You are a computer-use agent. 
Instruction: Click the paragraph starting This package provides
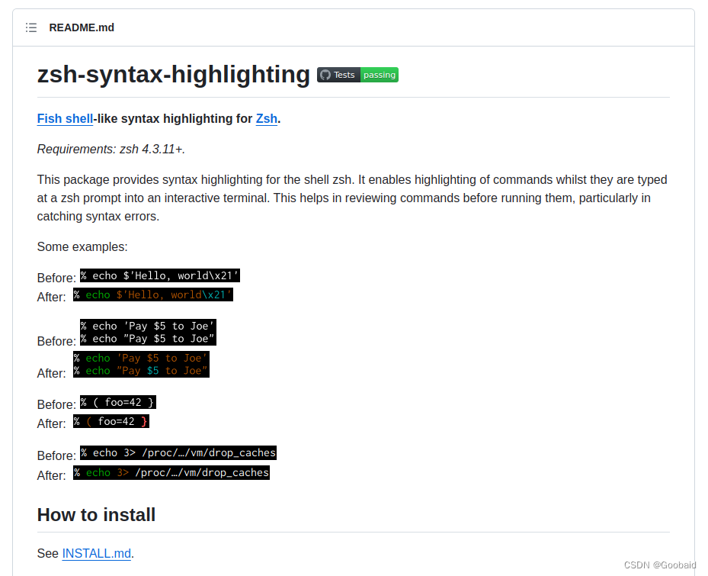pyautogui.click(x=352, y=198)
